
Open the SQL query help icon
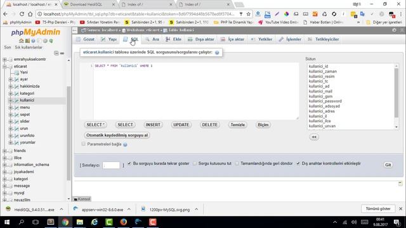(217, 53)
